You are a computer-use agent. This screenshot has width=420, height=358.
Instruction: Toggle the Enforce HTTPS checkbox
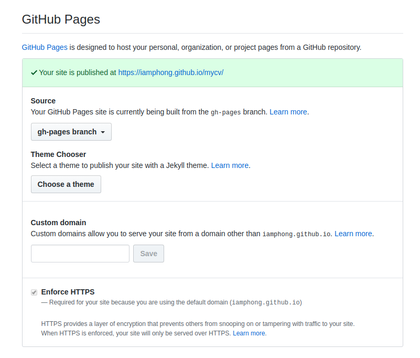34,292
